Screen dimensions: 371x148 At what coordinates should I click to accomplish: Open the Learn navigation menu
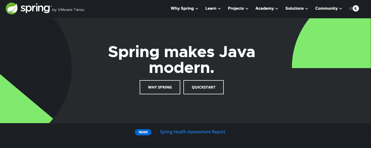(x=213, y=8)
